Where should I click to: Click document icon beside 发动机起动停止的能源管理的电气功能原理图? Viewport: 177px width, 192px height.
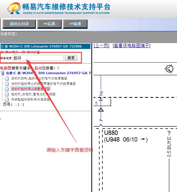7,84
